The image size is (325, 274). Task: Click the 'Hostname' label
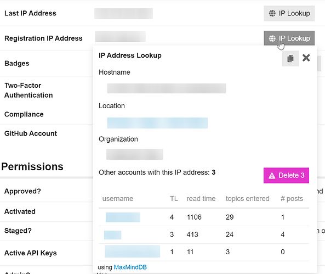point(115,72)
